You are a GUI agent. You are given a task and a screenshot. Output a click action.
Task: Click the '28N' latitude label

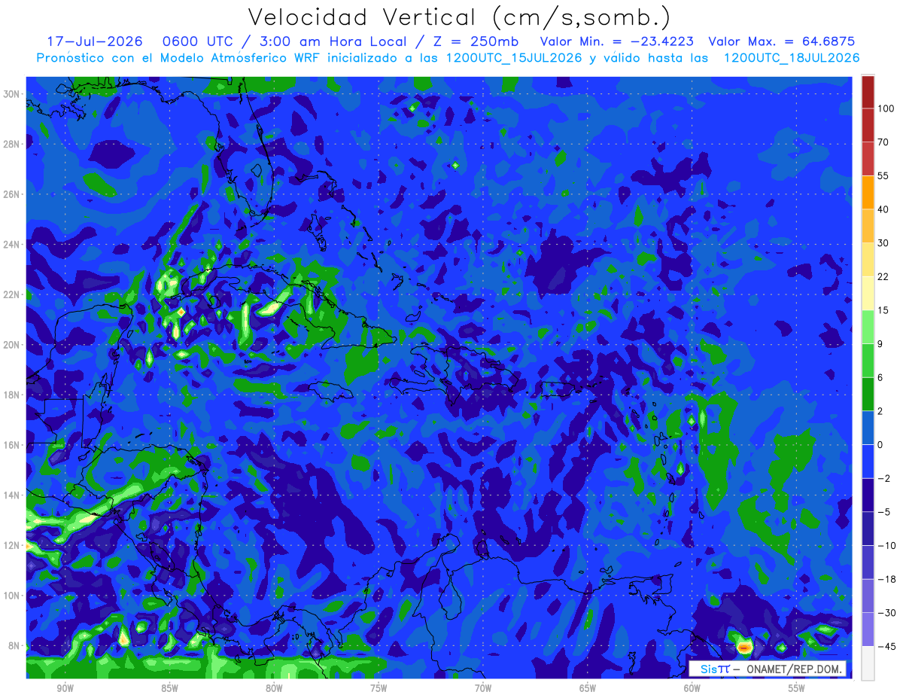pyautogui.click(x=12, y=144)
